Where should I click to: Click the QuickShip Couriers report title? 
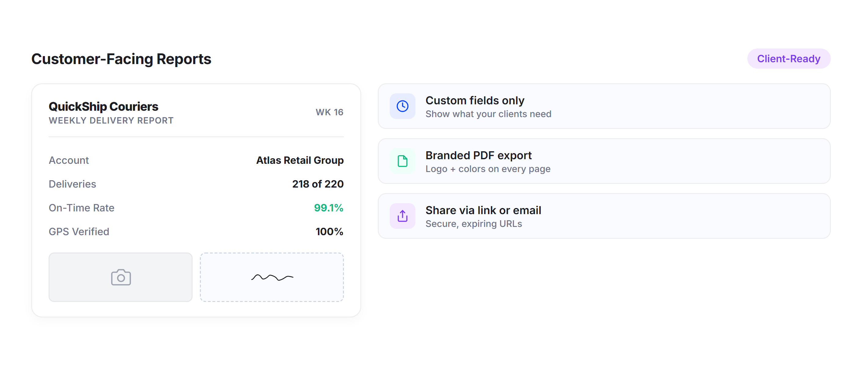coord(103,106)
